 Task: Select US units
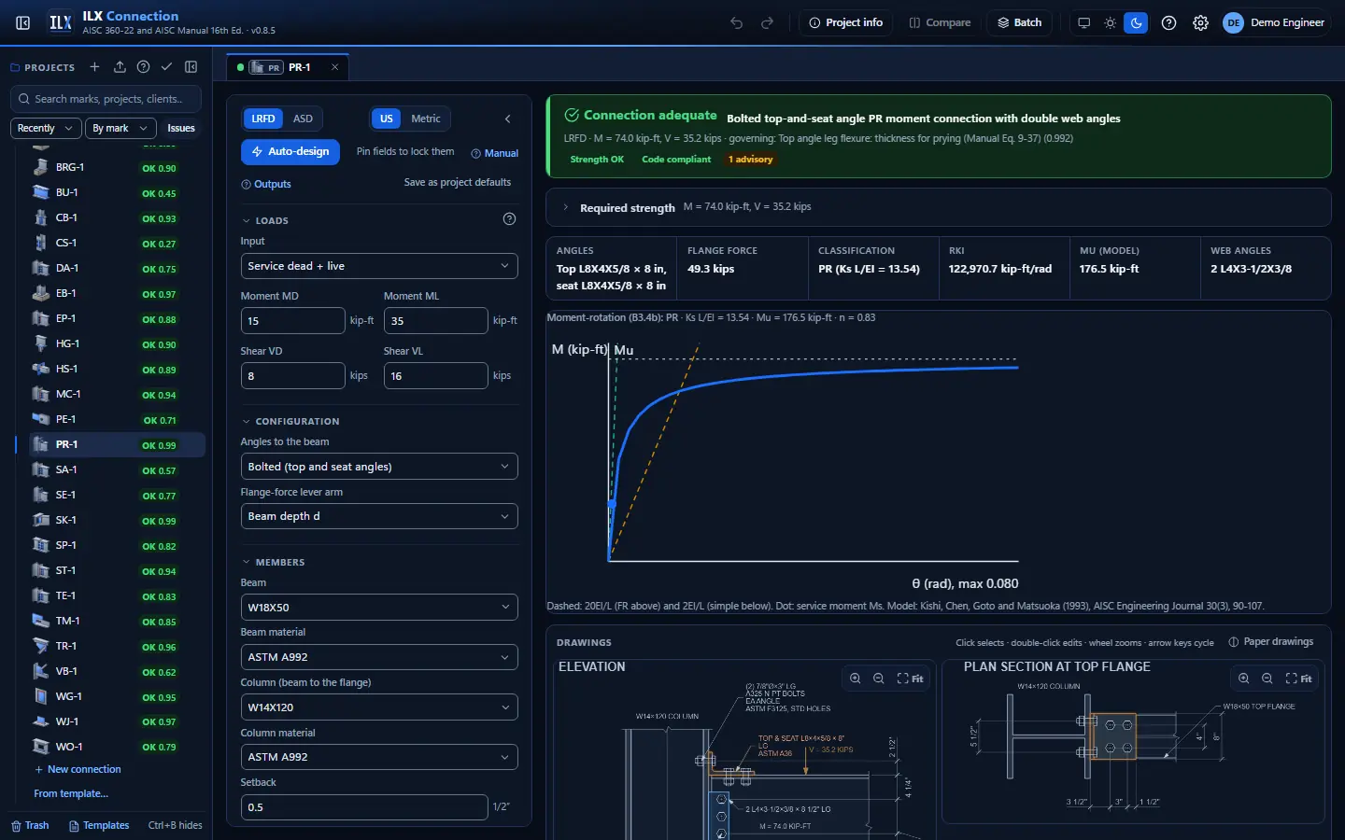coord(387,119)
